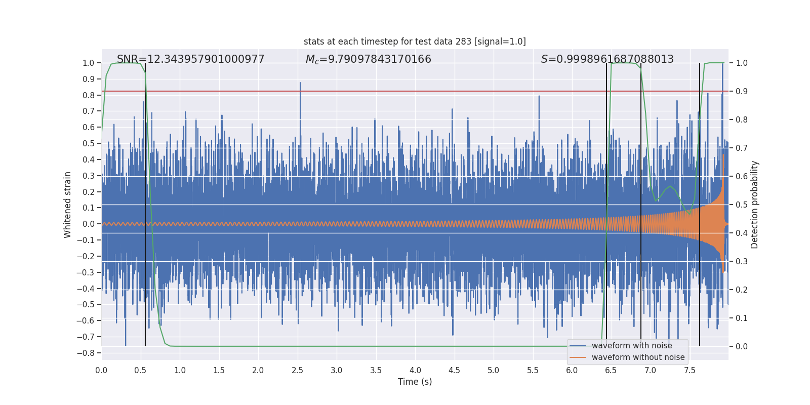
Task: Select the S=0.9998961687088013 annotation
Action: point(607,59)
